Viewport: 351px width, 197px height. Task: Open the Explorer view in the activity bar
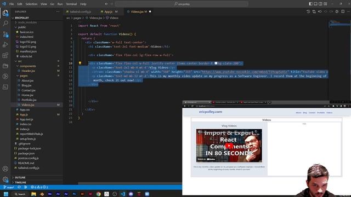tap(5, 13)
